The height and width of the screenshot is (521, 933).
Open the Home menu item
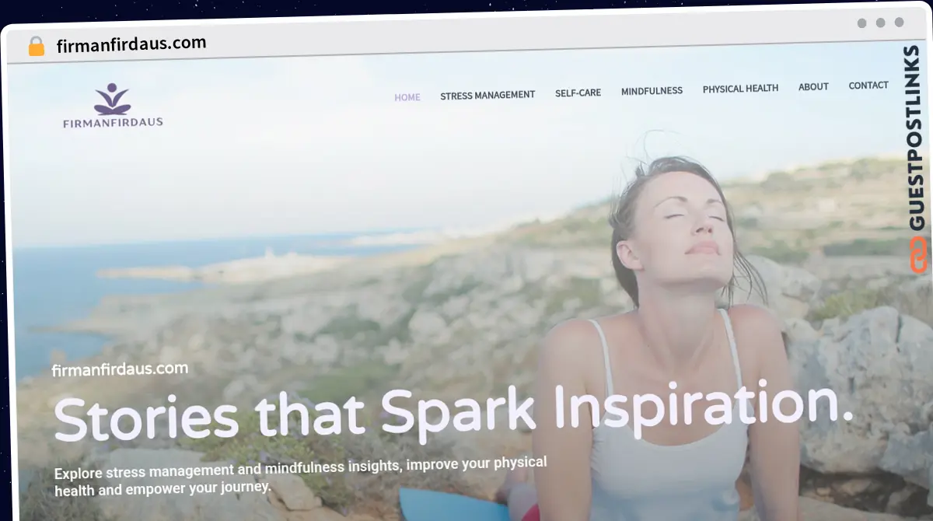coord(407,97)
